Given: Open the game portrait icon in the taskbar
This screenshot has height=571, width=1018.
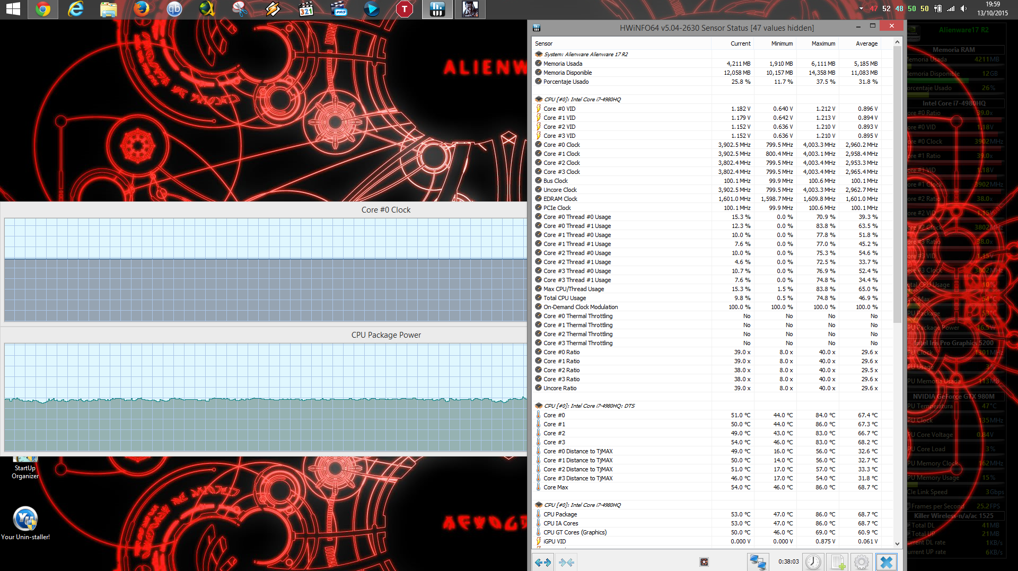Looking at the screenshot, I should [x=470, y=9].
